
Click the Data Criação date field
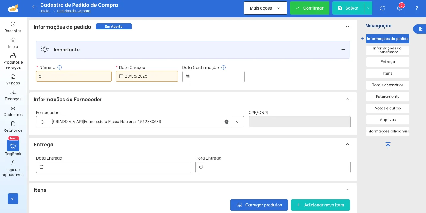tap(147, 76)
